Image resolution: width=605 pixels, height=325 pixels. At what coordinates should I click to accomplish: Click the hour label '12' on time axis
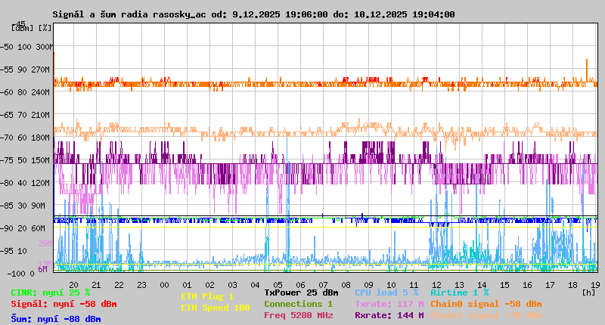point(436,285)
